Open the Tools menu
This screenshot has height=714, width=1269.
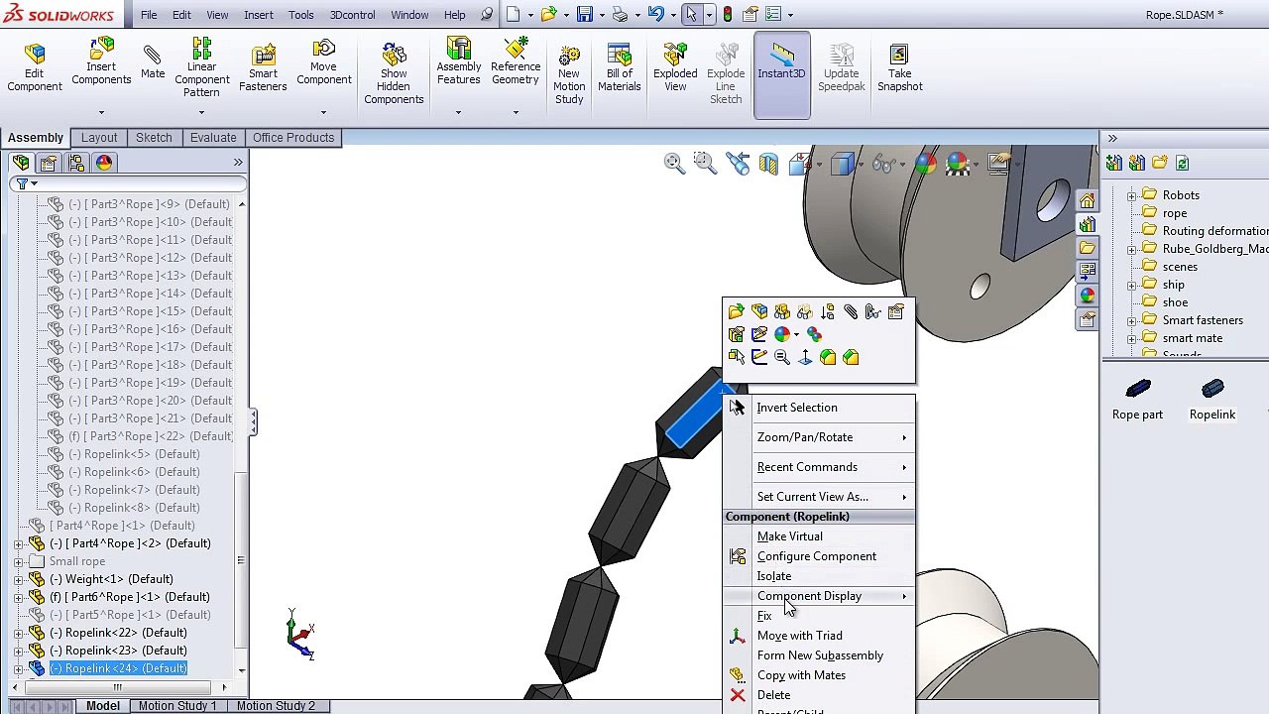click(300, 15)
